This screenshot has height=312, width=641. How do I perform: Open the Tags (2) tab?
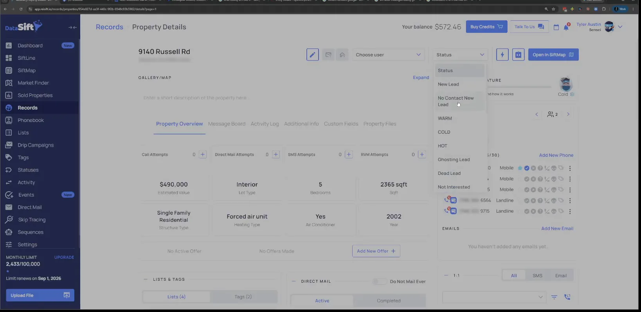243,297
